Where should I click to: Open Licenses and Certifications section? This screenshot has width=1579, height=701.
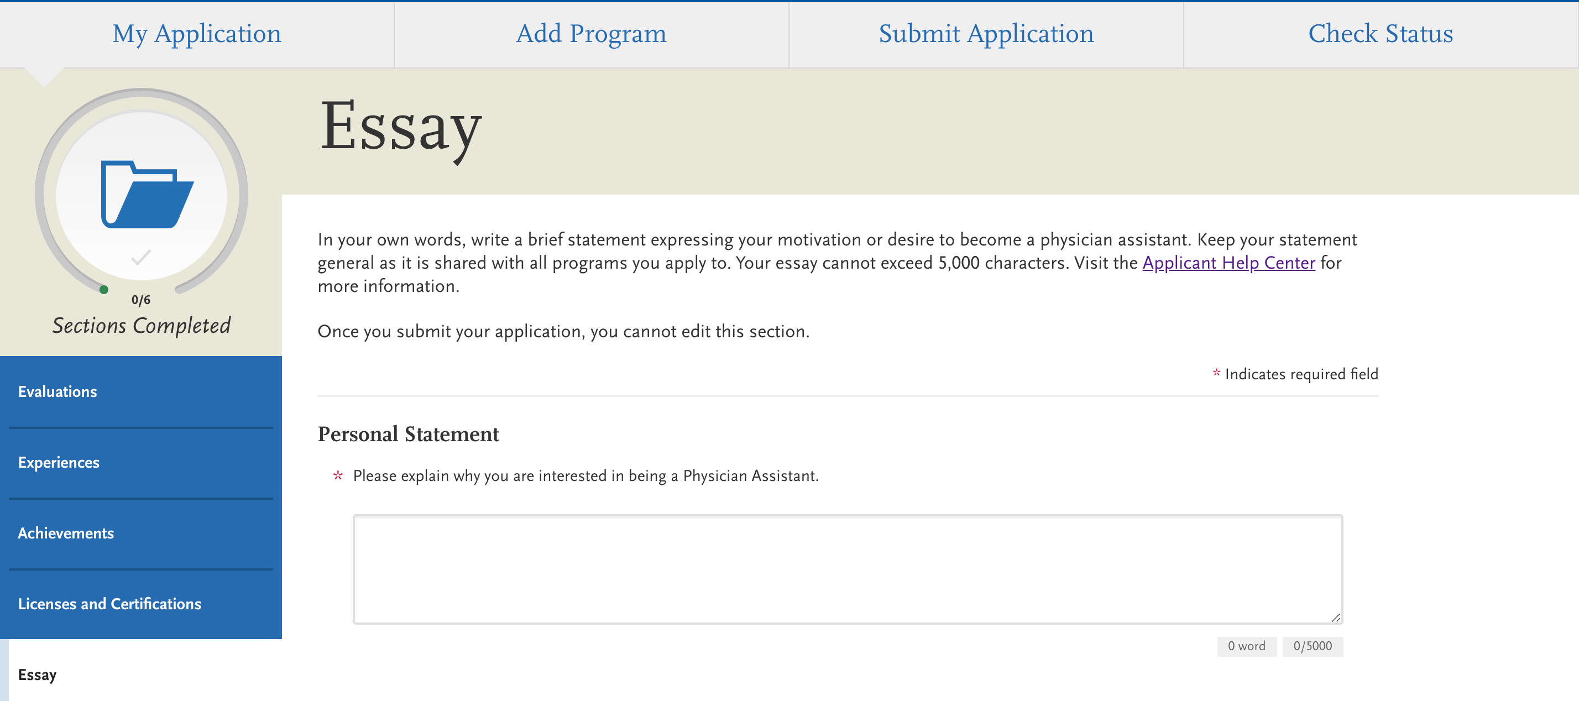pos(109,604)
